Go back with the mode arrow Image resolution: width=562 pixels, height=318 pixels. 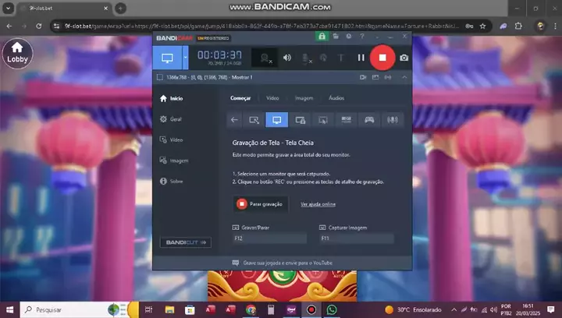[x=234, y=120]
